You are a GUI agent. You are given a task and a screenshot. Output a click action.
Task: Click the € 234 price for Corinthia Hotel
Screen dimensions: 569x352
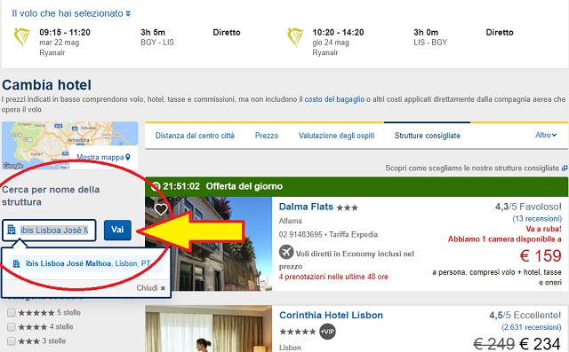point(541,343)
